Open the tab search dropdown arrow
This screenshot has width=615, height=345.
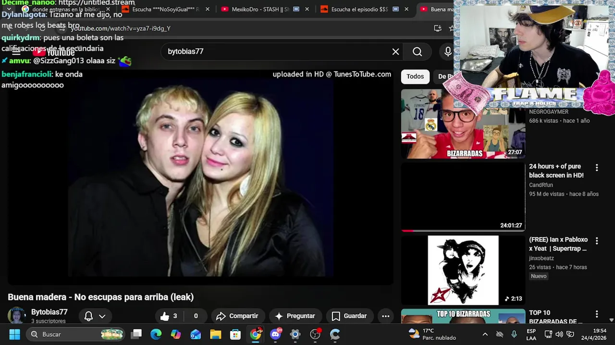tap(9, 9)
